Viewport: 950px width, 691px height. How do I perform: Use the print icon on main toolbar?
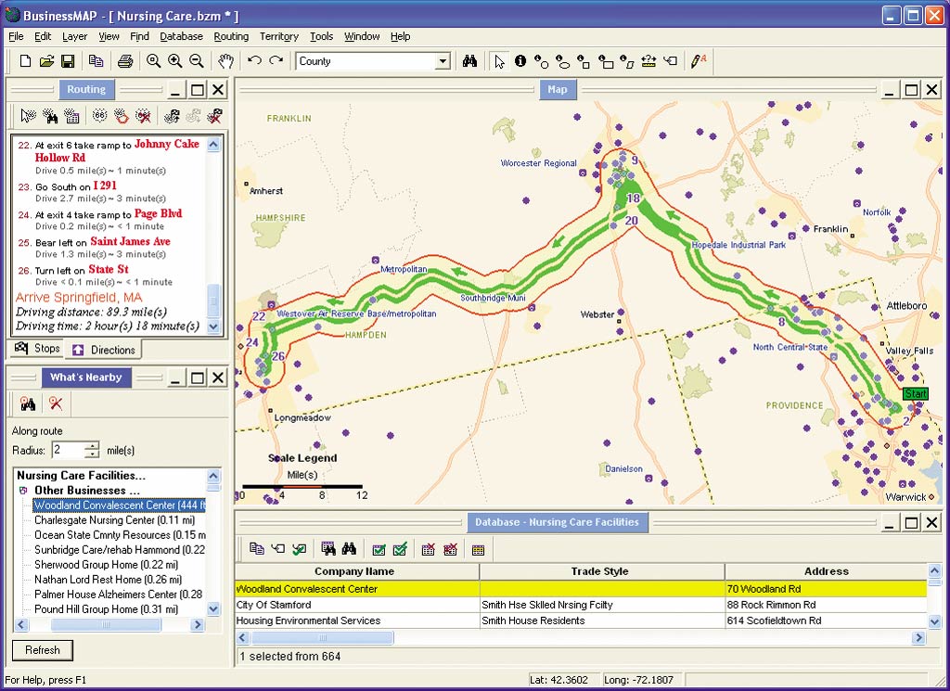click(124, 61)
